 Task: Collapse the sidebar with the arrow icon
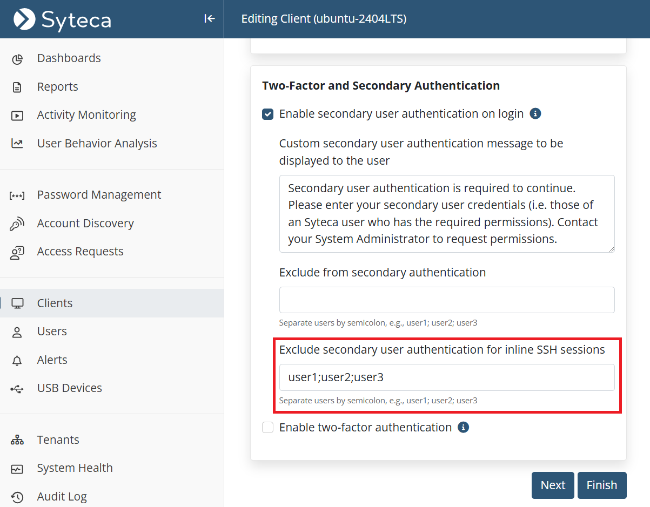(x=209, y=19)
